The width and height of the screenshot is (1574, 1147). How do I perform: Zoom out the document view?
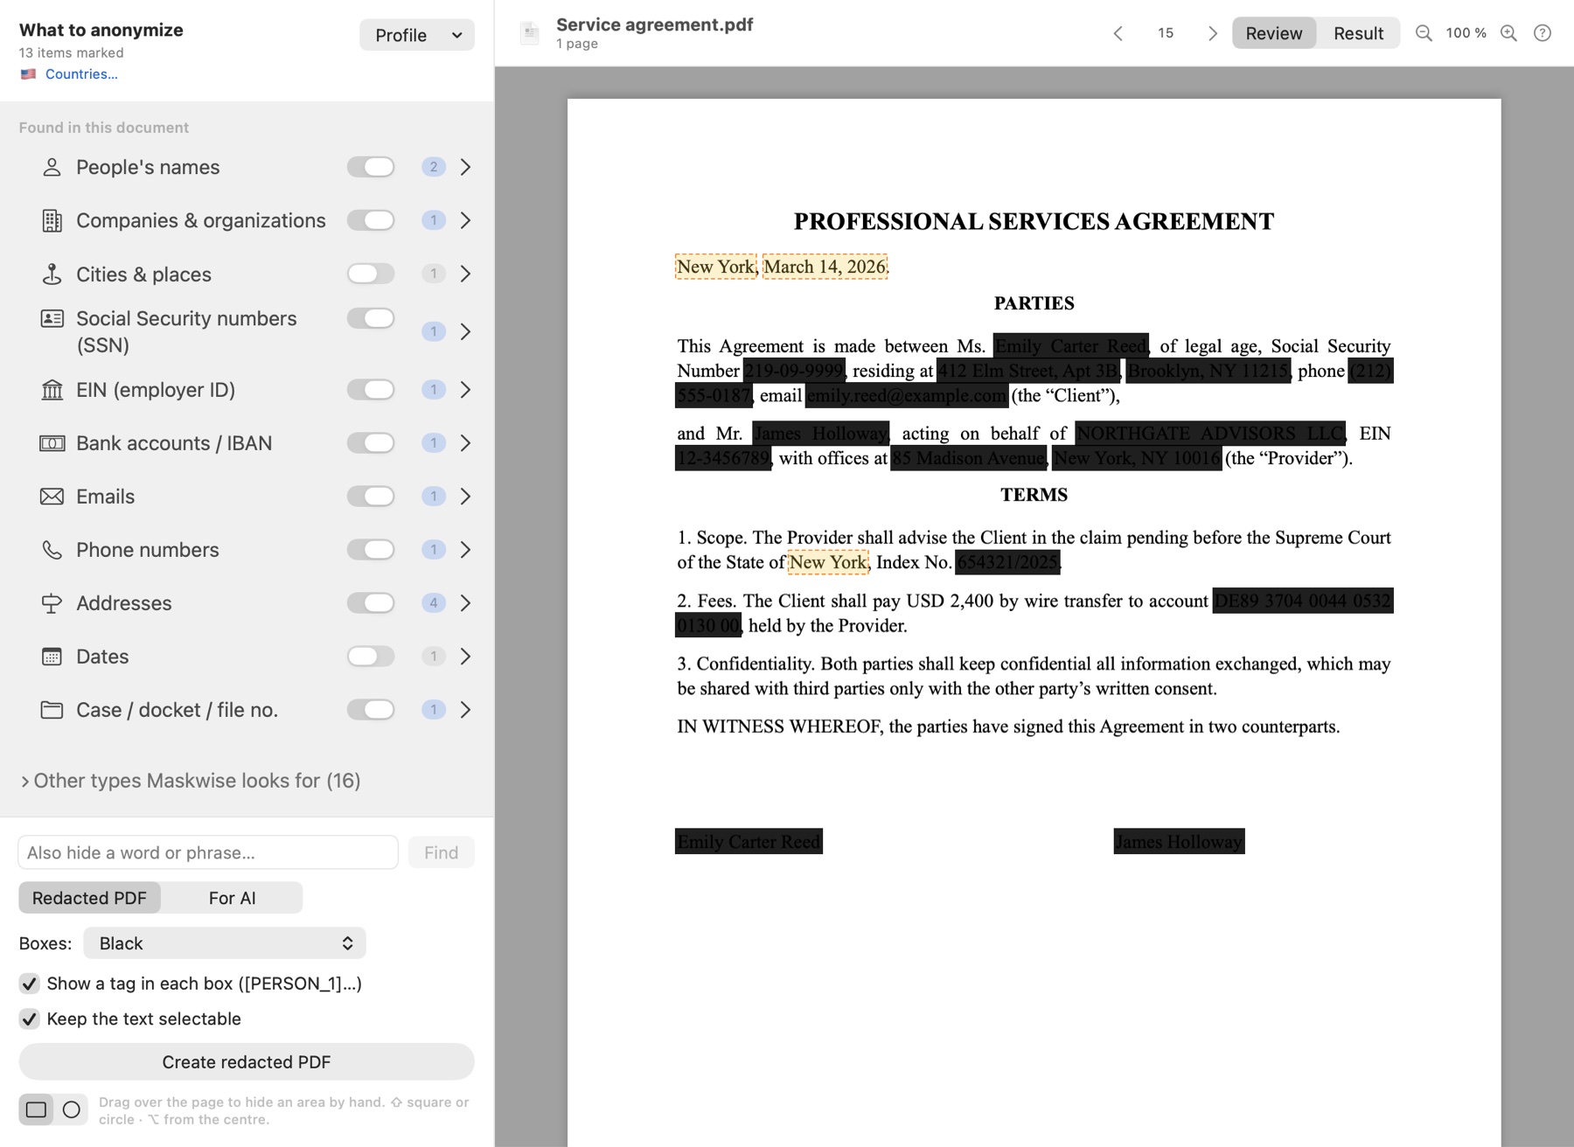[1424, 33]
